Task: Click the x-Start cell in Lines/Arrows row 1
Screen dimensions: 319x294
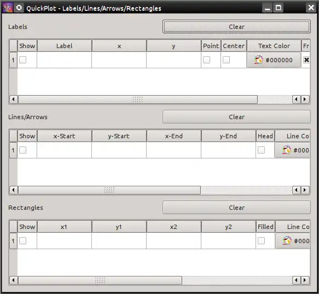Action: 64,150
